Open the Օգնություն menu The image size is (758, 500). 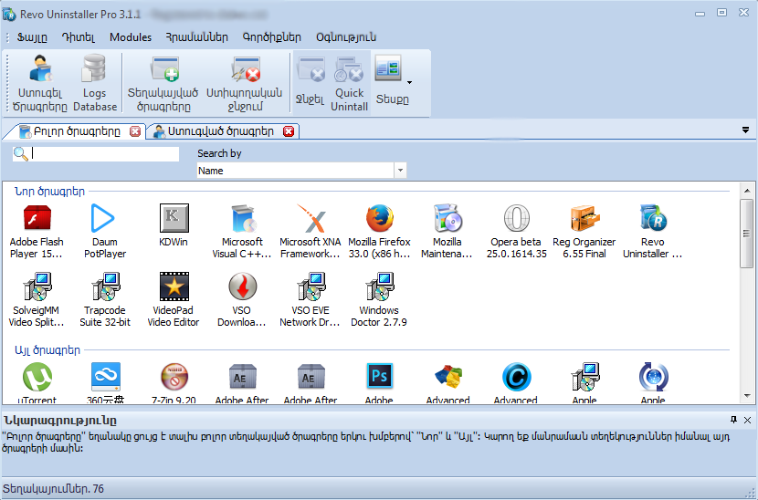coord(346,37)
